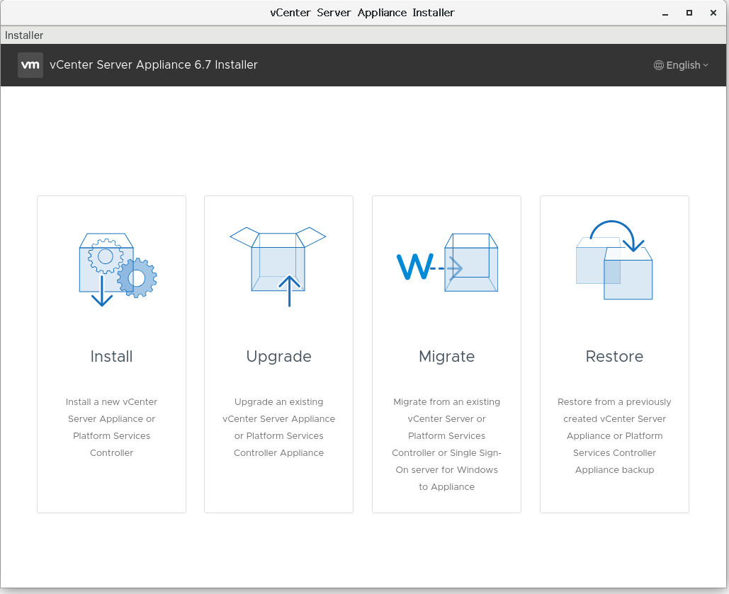Click the Restore overlapping boxes icon

pyautogui.click(x=614, y=260)
